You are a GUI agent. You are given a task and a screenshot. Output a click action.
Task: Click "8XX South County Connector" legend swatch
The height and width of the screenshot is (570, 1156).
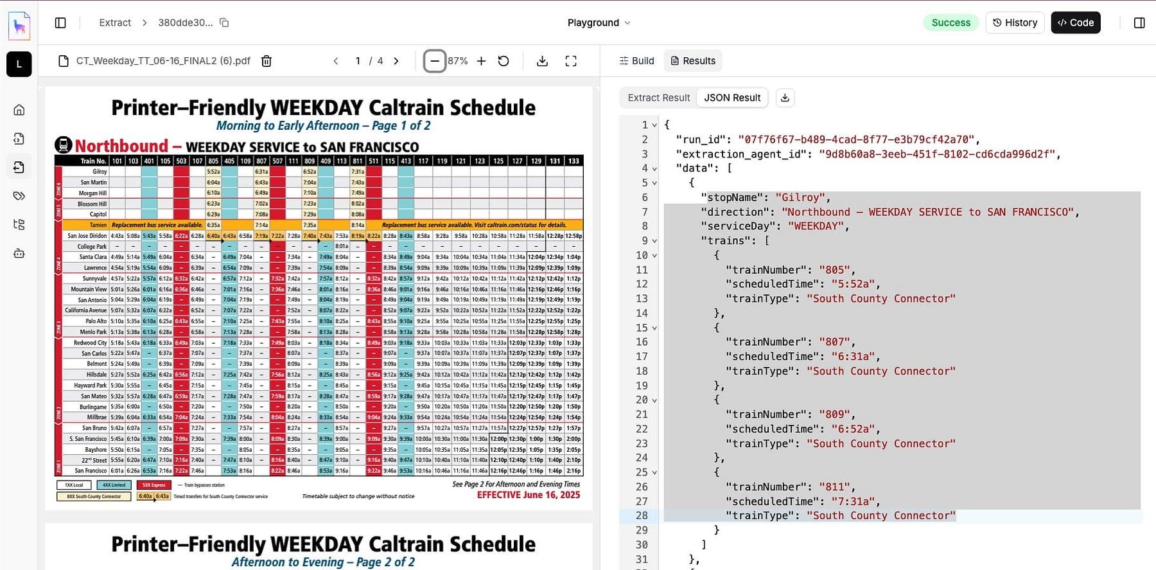click(x=94, y=496)
